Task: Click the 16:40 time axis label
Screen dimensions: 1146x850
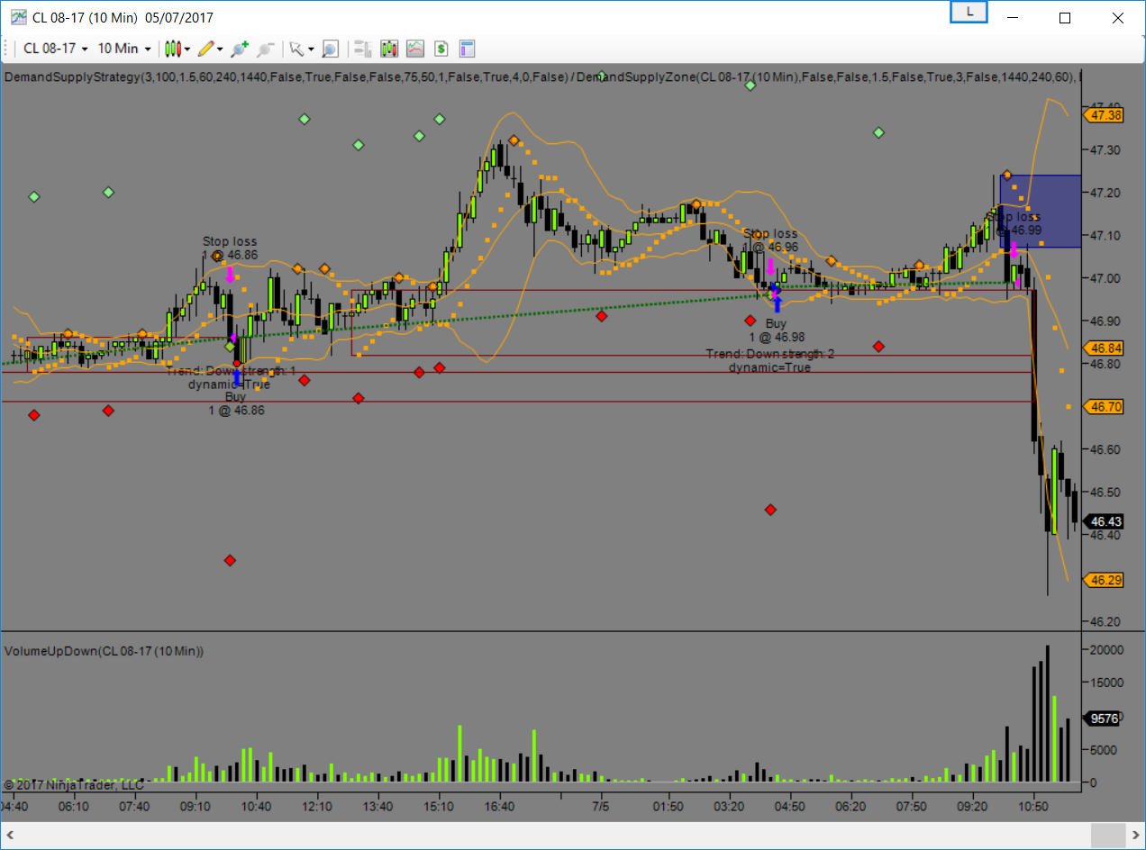Action: [x=499, y=806]
